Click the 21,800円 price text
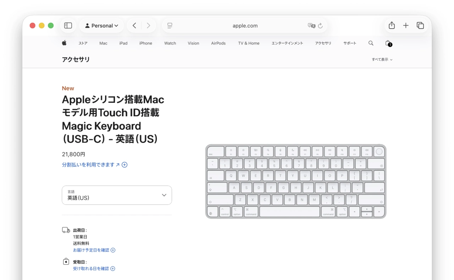Image resolution: width=454 pixels, height=280 pixels. point(73,154)
